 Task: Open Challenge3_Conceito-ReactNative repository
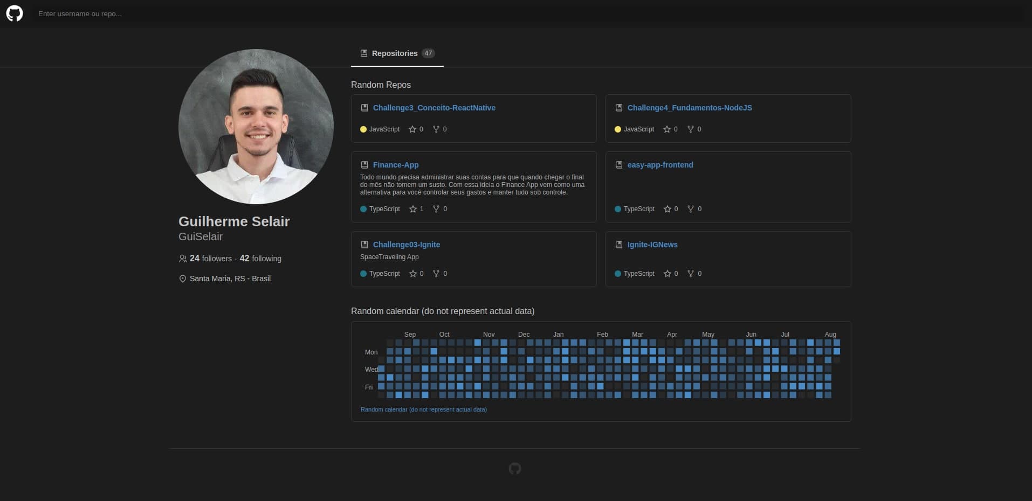click(x=434, y=108)
